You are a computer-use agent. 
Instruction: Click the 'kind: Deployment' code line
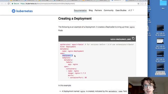coord(68,47)
